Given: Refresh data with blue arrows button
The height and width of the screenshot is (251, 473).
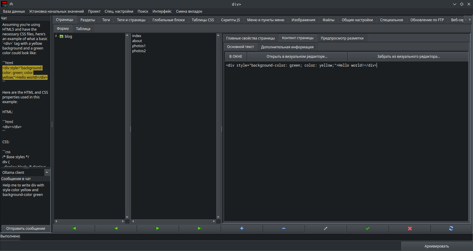Looking at the screenshot, I should tap(451, 228).
